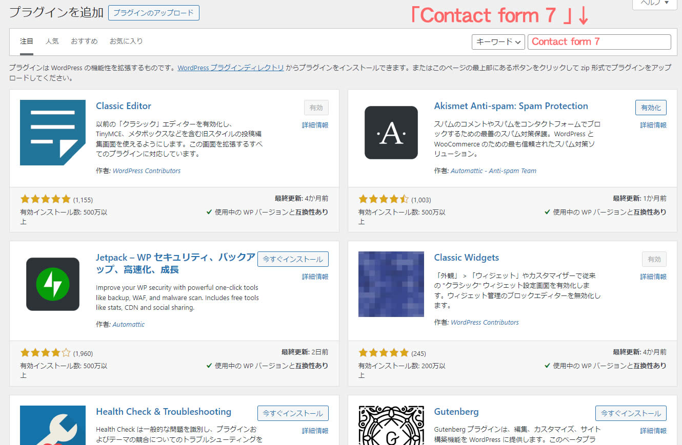Click the Gutenberg title link

(456, 412)
